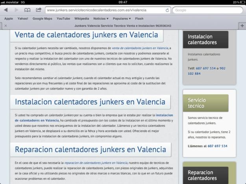
Task: Open the Apple bookmark
Action: [9, 18]
